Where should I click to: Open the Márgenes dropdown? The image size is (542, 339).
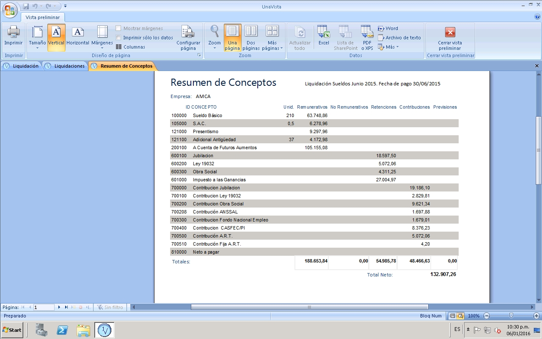point(102,38)
